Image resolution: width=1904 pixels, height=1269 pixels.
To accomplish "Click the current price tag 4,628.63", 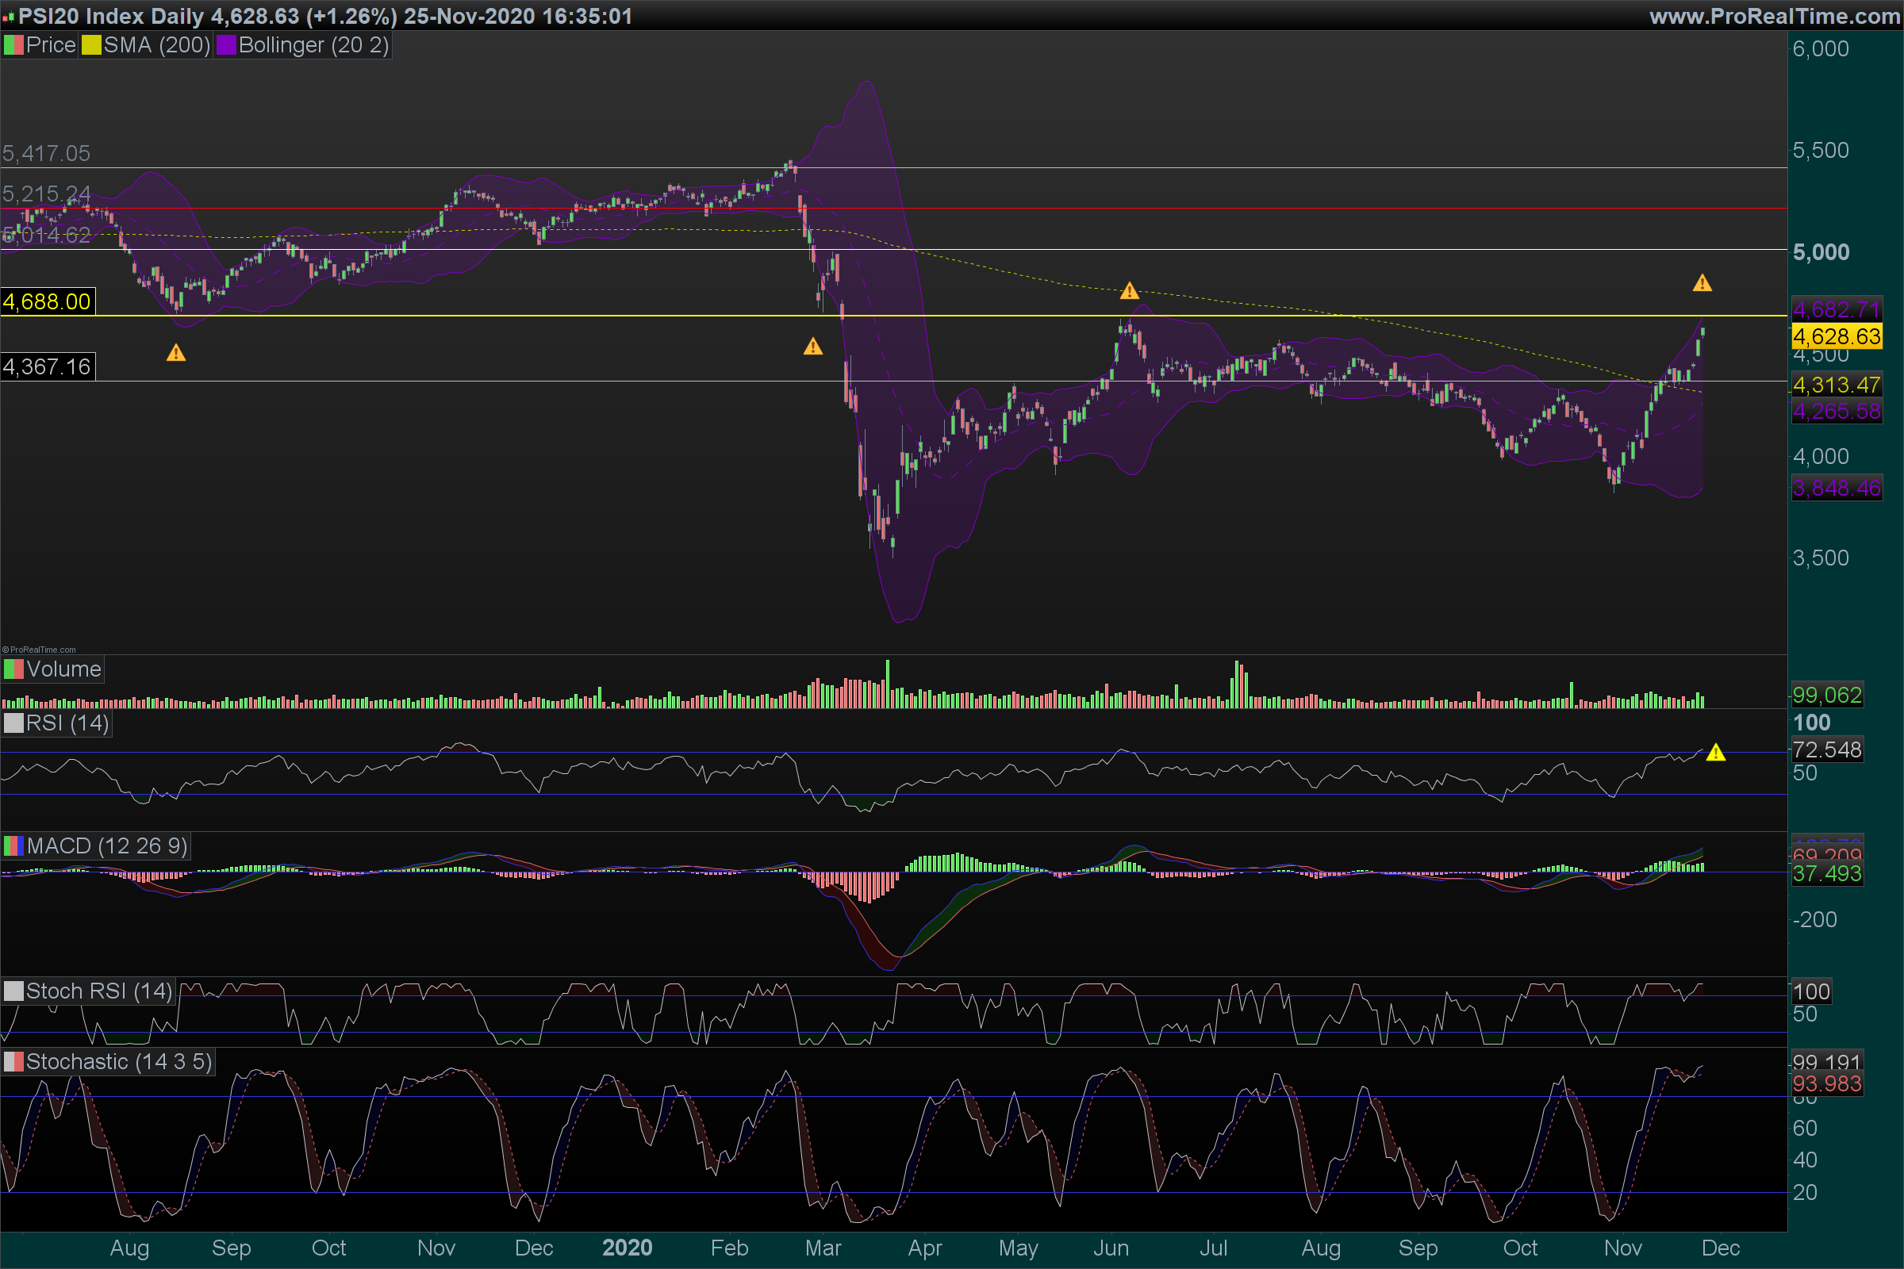I will point(1836,336).
